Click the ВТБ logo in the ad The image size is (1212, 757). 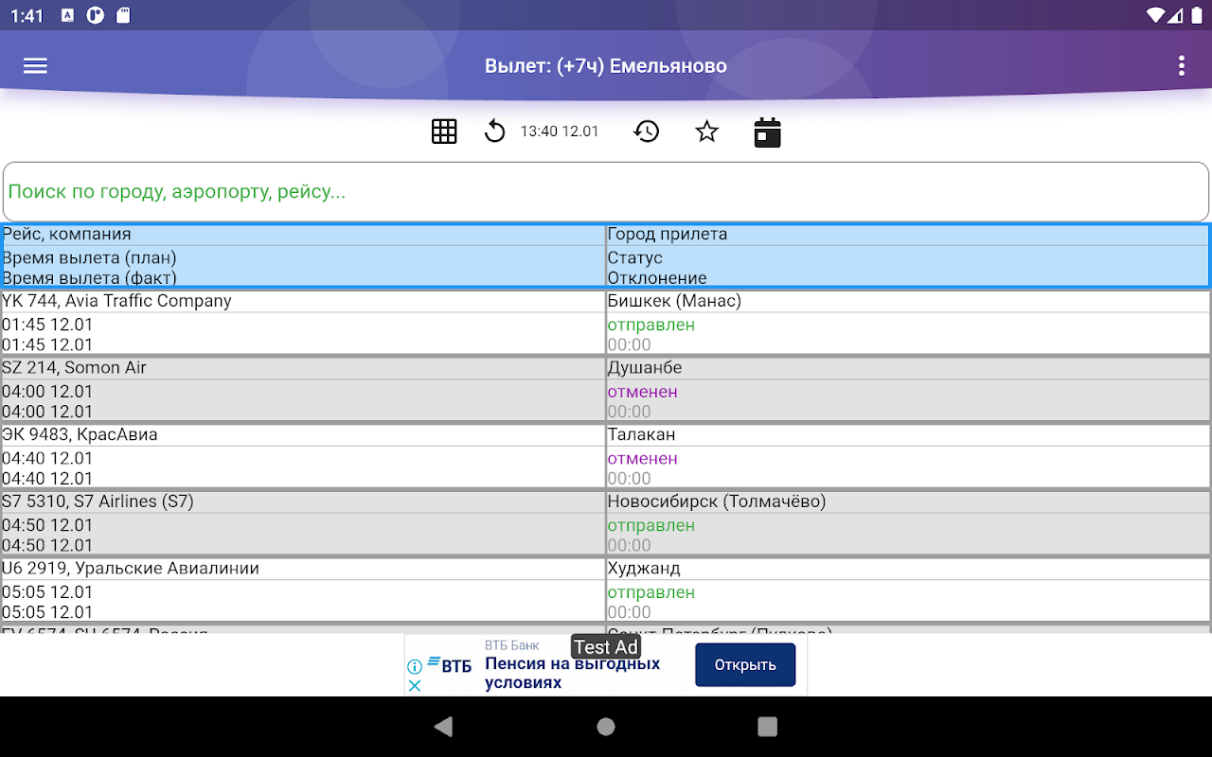pyautogui.click(x=449, y=665)
